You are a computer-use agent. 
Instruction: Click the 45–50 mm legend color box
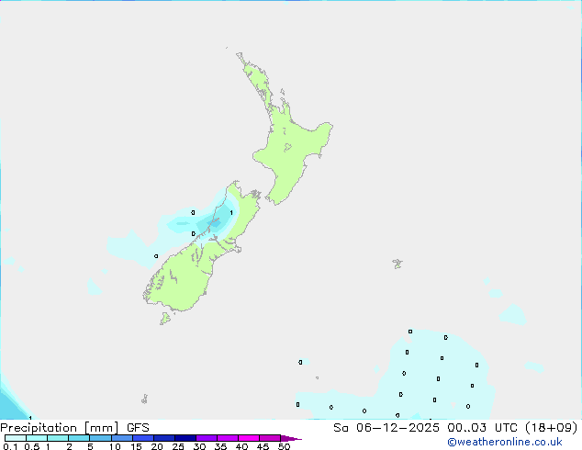(x=270, y=438)
